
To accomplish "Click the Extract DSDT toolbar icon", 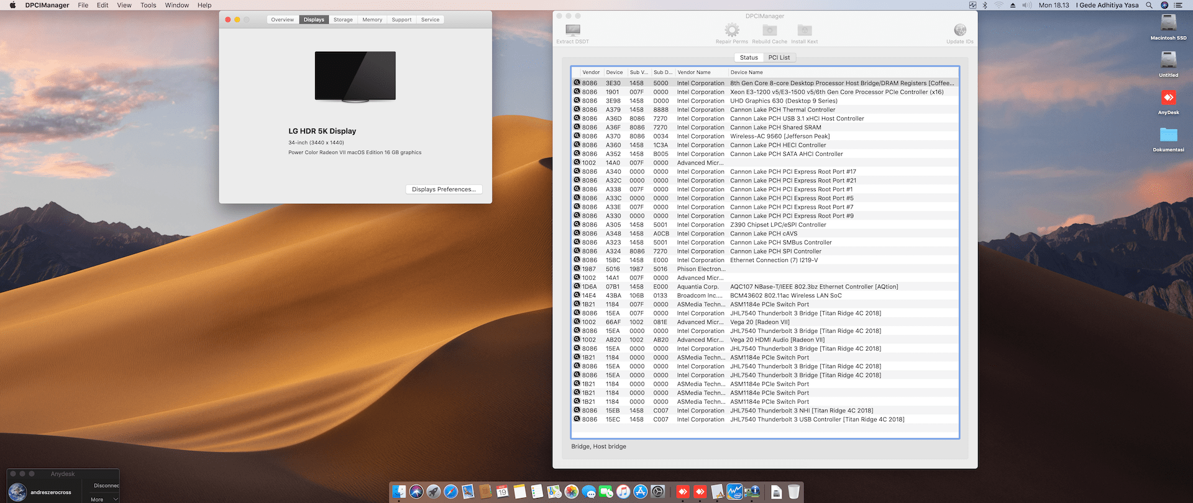I will tap(572, 30).
